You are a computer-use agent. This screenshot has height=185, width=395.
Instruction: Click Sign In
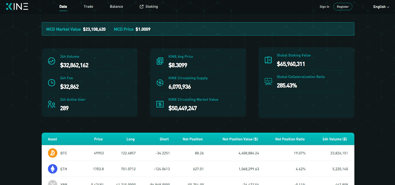click(x=324, y=7)
